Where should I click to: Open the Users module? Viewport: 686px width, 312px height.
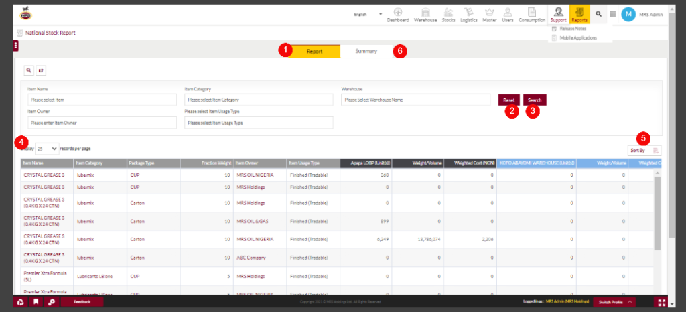[x=508, y=15]
